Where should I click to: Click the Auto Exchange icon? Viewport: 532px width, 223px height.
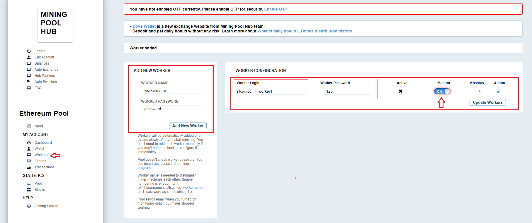click(29, 70)
